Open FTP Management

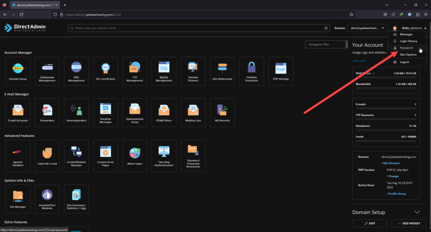[x=135, y=71]
